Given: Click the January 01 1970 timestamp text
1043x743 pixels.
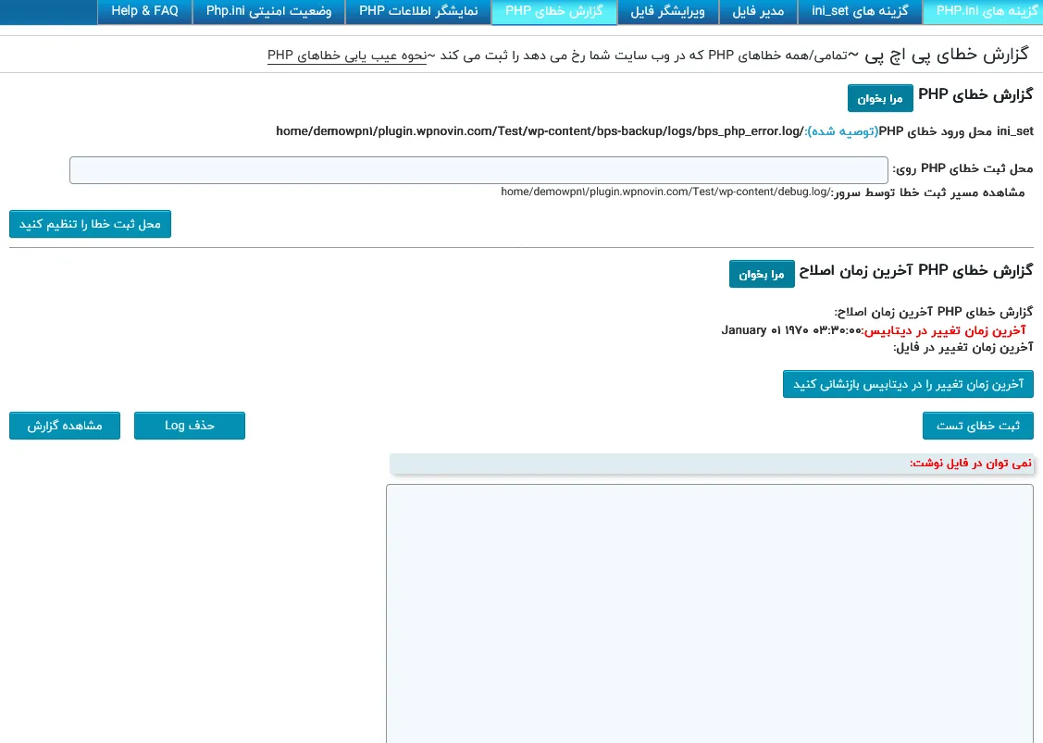Looking at the screenshot, I should pos(791,330).
